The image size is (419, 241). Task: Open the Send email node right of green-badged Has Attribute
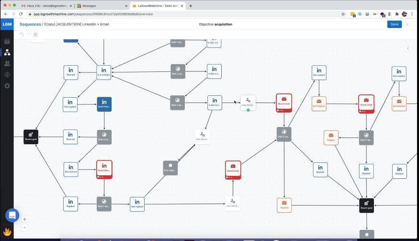[284, 103]
